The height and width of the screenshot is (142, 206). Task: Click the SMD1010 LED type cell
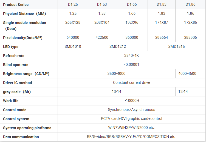[x=73, y=46]
